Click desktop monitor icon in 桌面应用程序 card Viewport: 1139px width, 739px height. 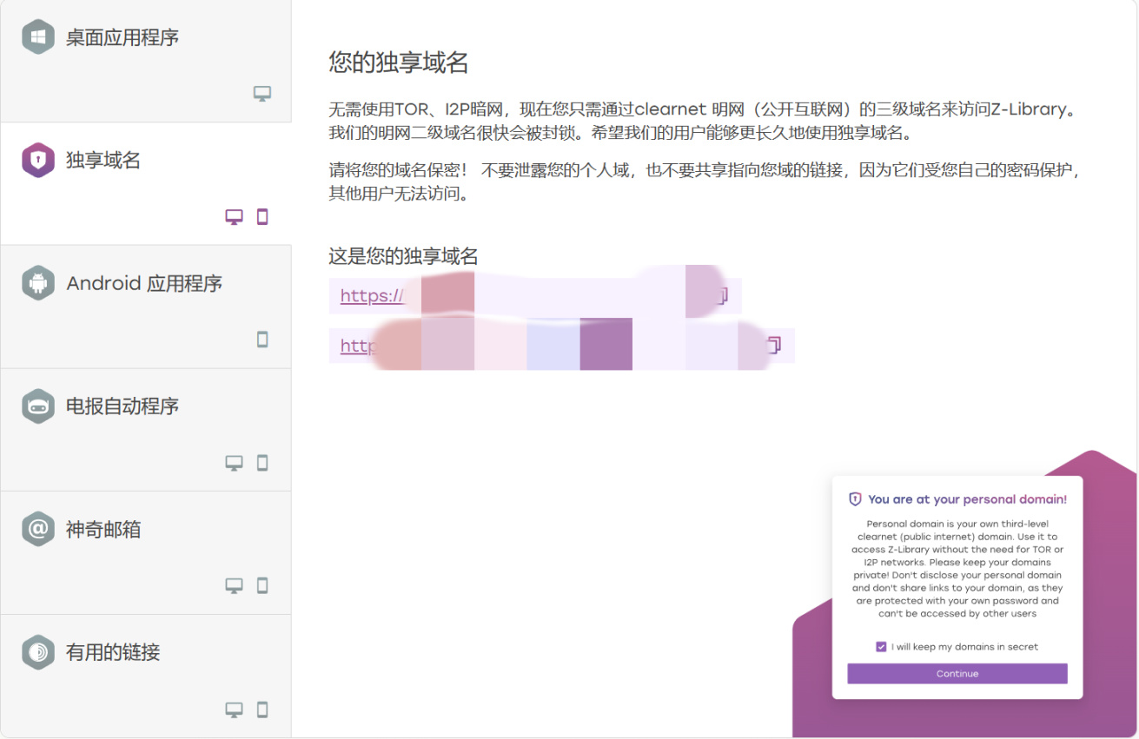tap(262, 94)
